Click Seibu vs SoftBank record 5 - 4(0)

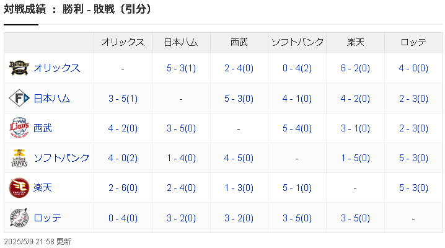(x=297, y=128)
